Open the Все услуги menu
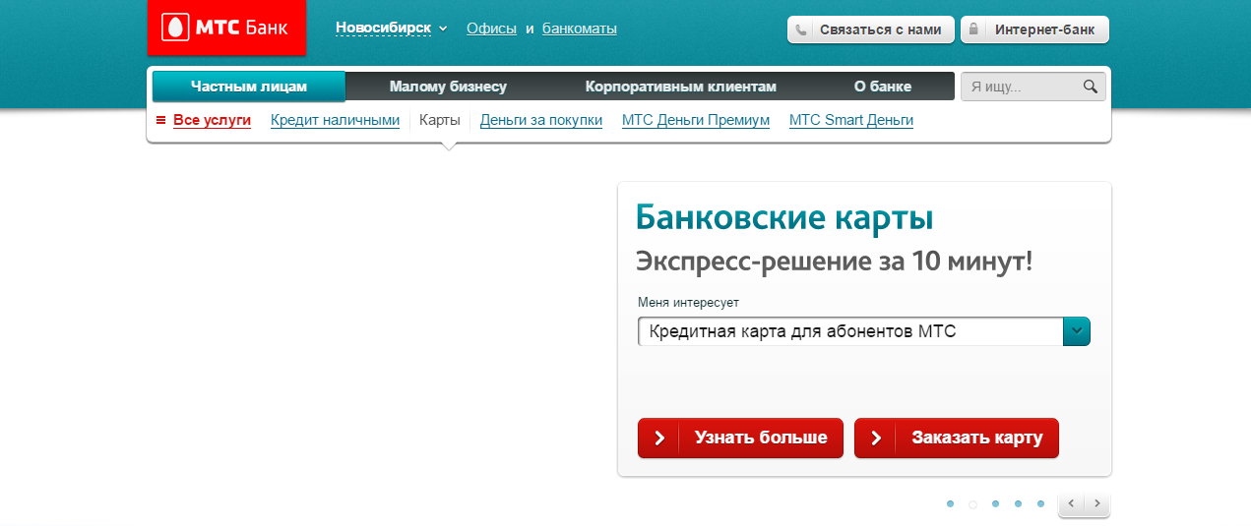Image resolution: width=1251 pixels, height=526 pixels. click(x=212, y=120)
